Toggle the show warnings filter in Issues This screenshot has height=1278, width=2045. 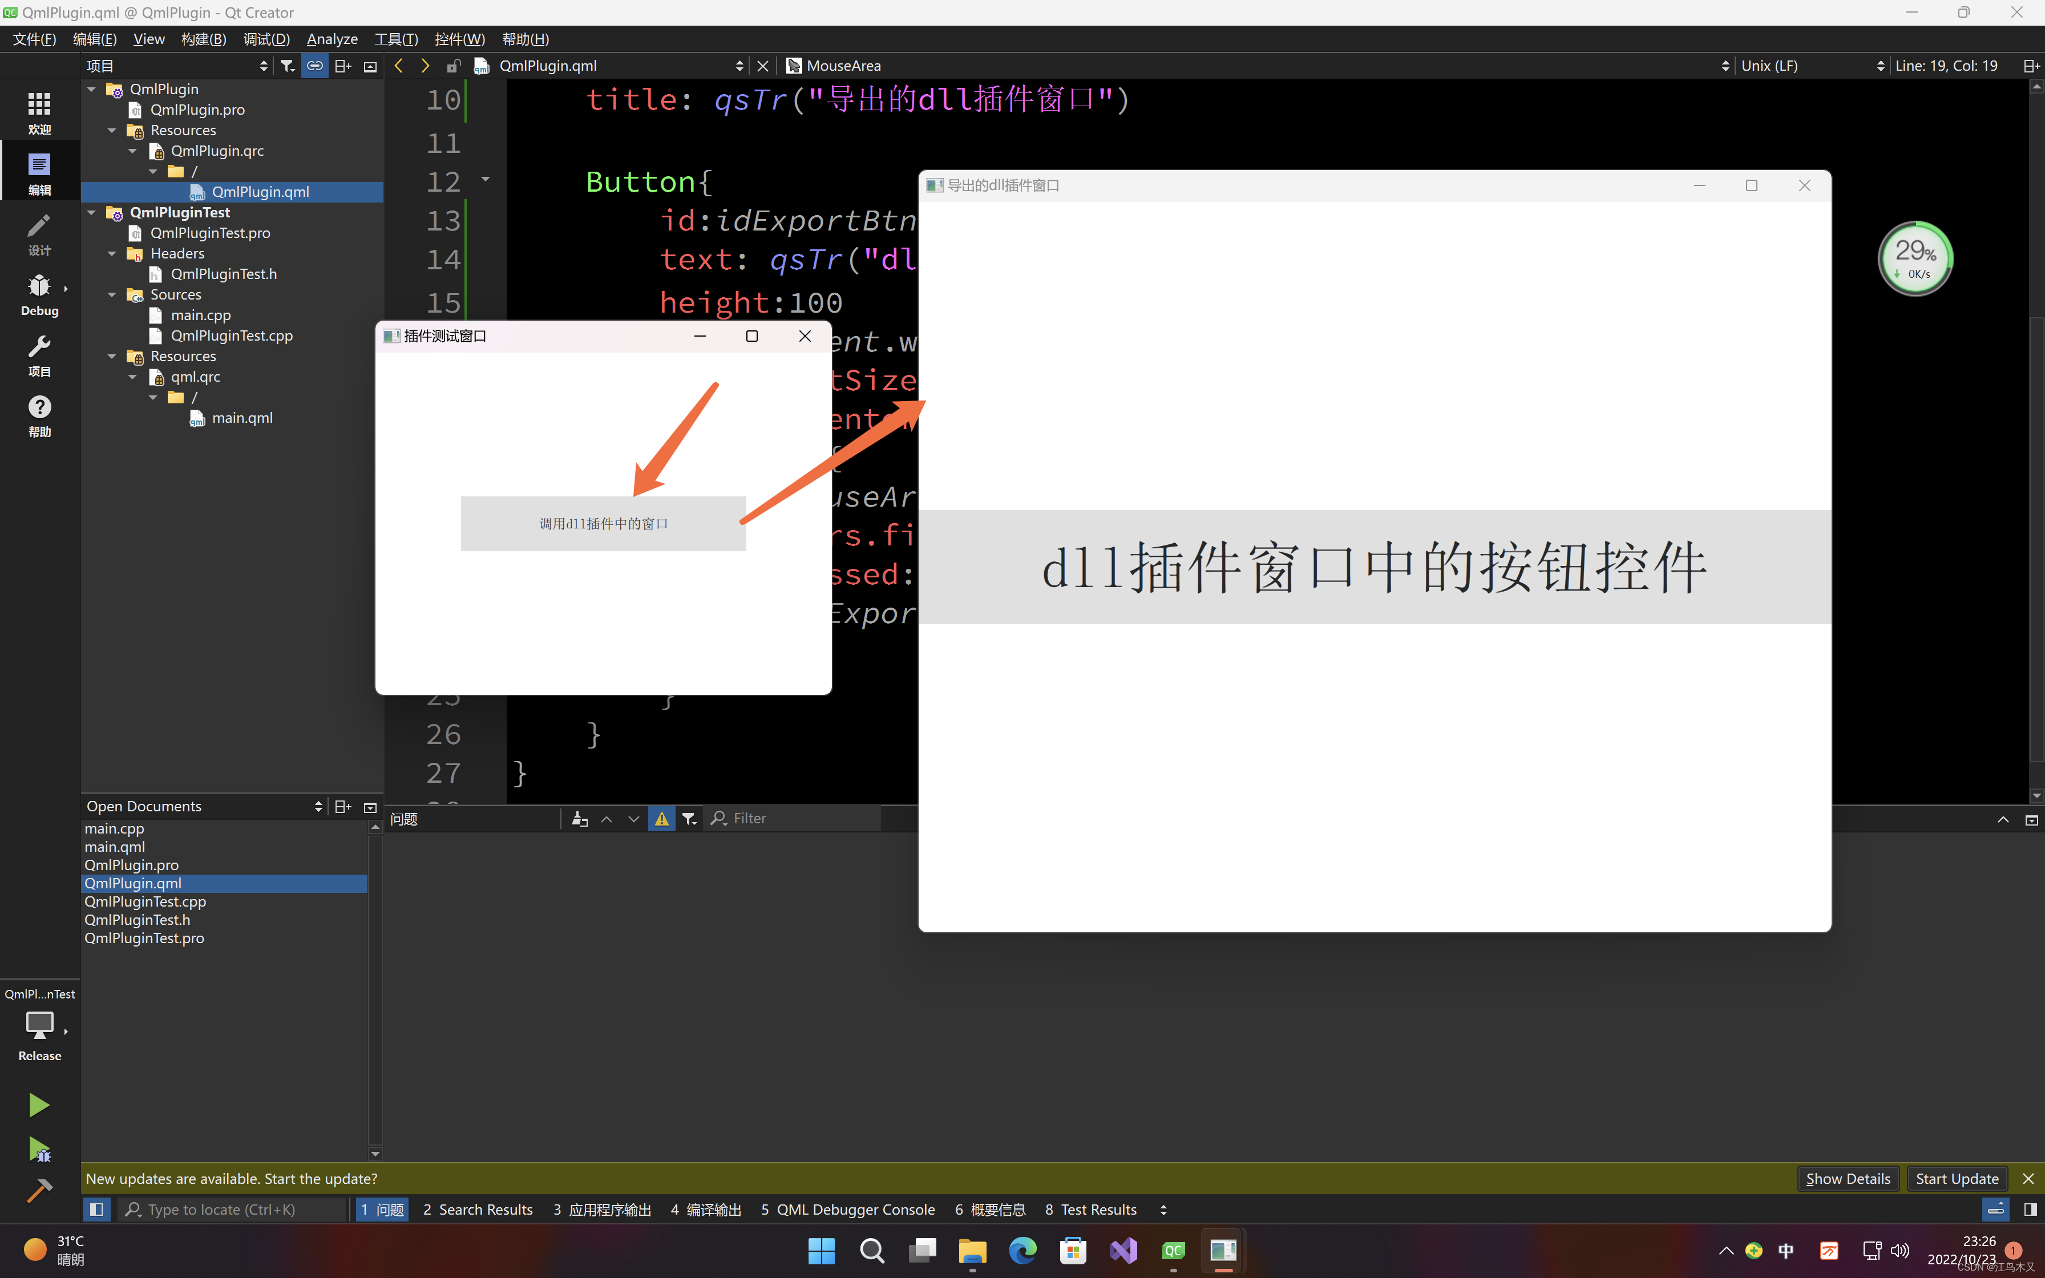point(661,818)
